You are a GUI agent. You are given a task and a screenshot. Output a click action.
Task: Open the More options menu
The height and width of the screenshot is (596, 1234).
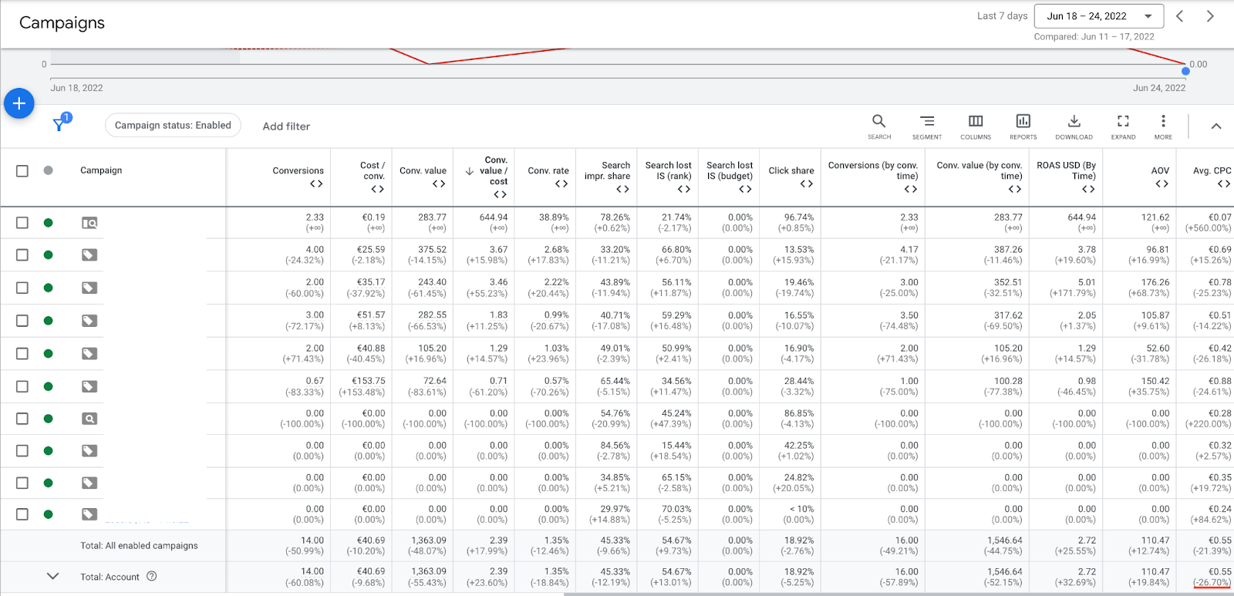tap(1163, 126)
